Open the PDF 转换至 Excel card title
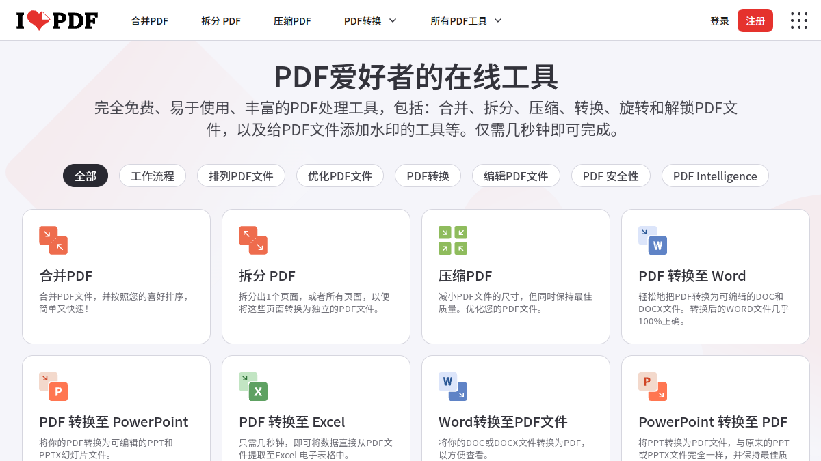 (x=292, y=422)
